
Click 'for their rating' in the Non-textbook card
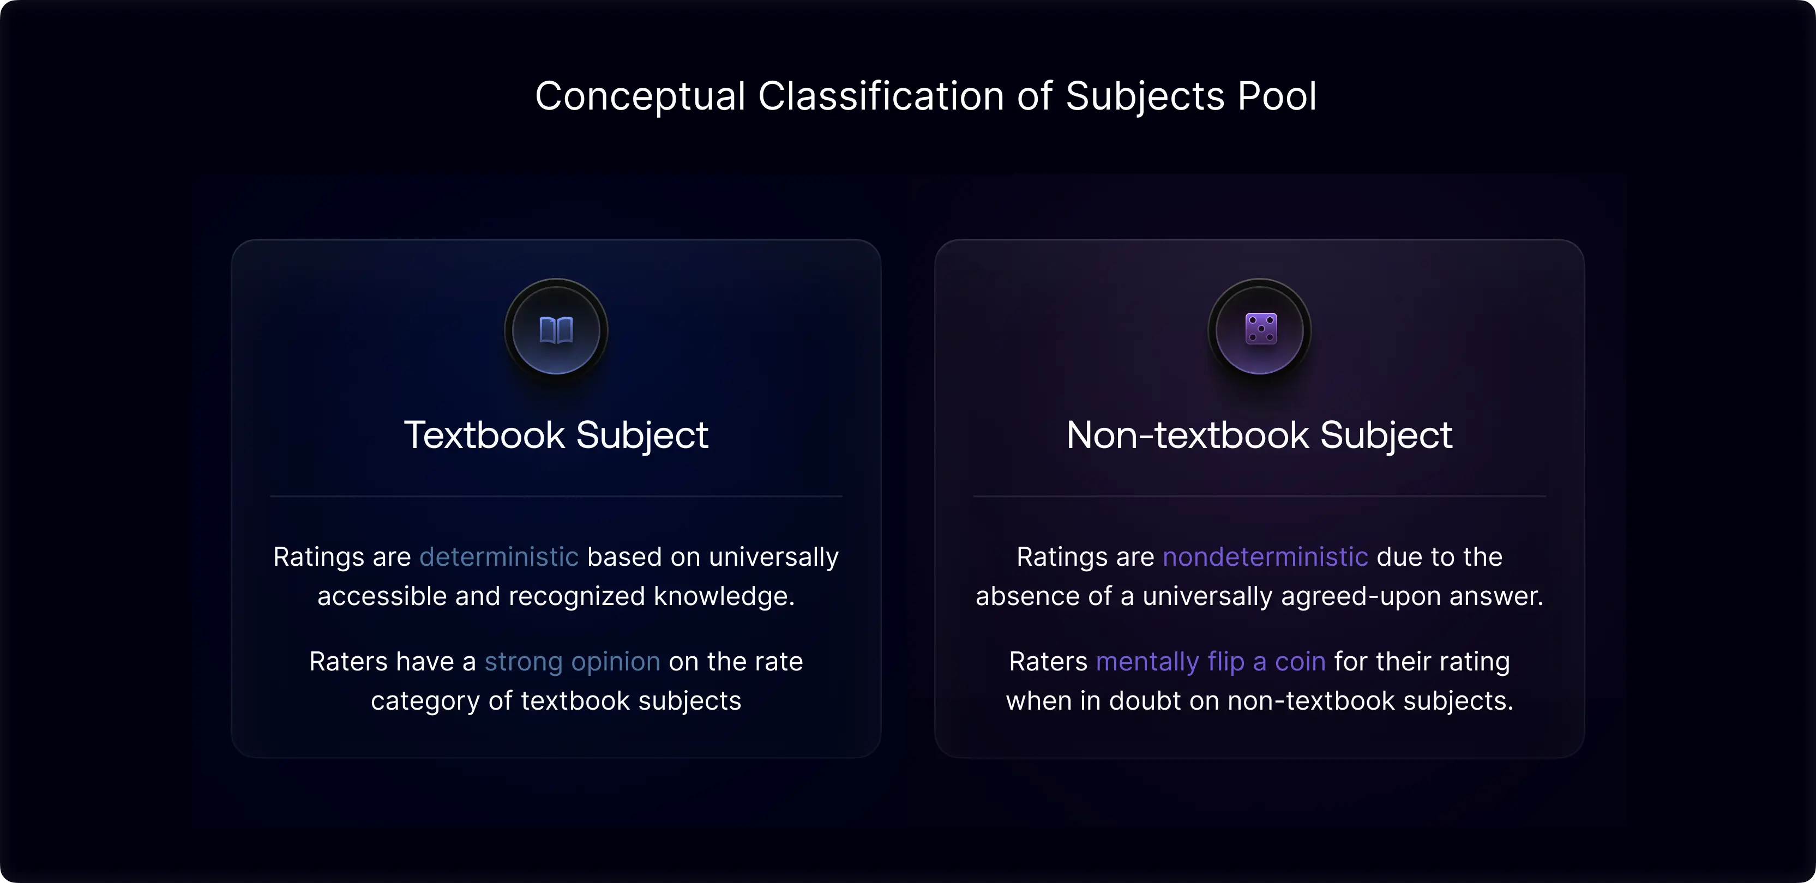pos(1422,662)
